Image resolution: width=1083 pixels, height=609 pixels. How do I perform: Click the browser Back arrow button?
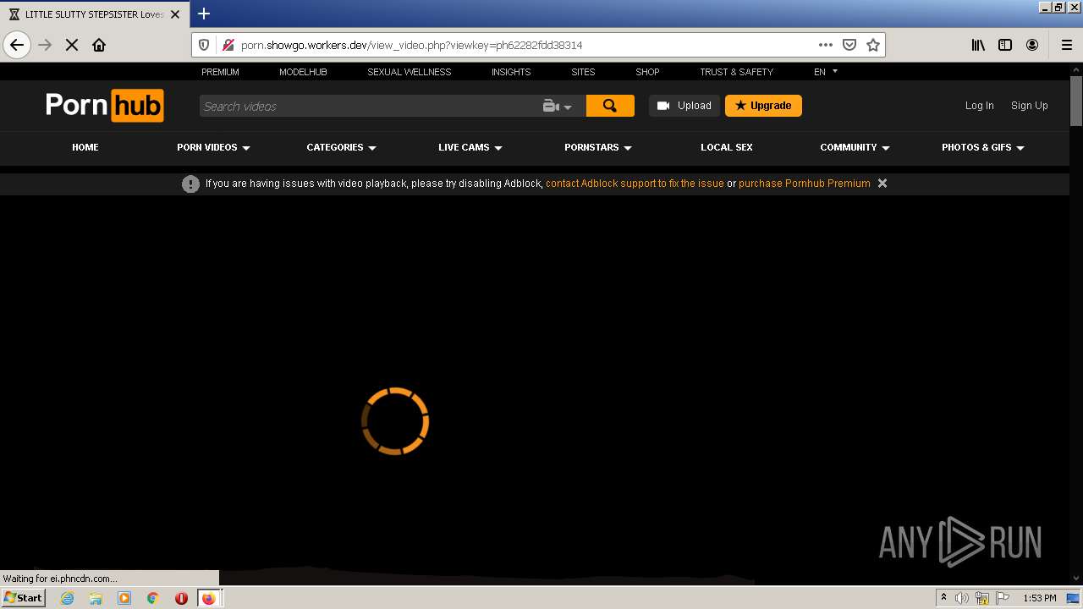point(17,45)
